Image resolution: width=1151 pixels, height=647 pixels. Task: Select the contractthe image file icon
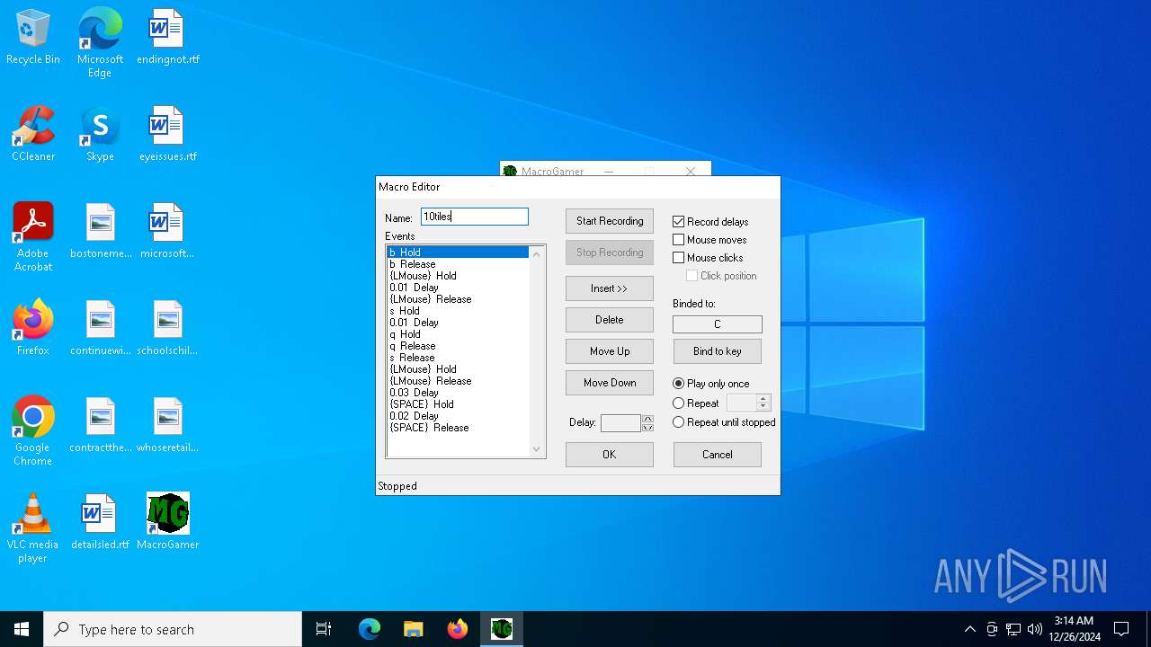pyautogui.click(x=101, y=426)
